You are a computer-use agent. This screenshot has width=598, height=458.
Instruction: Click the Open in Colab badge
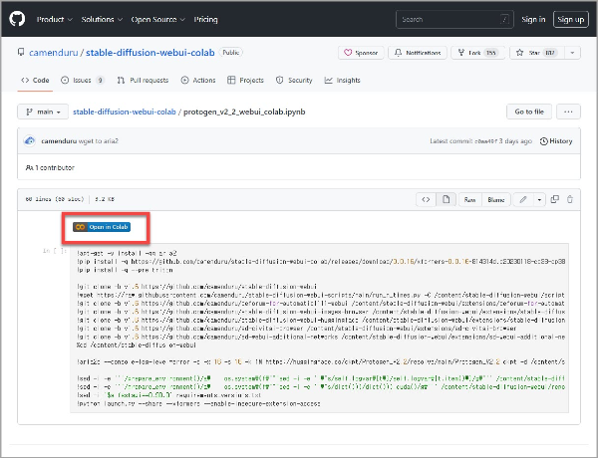pos(102,227)
